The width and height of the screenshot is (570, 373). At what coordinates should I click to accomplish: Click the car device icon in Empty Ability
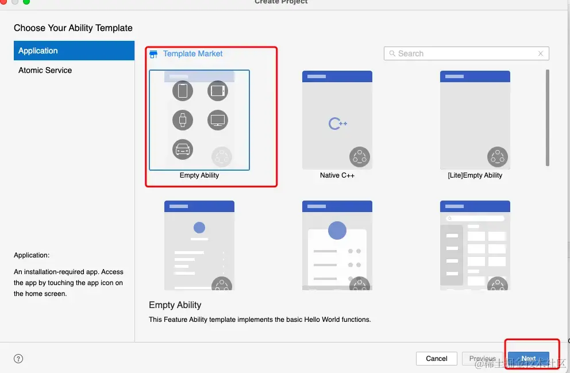(x=183, y=149)
